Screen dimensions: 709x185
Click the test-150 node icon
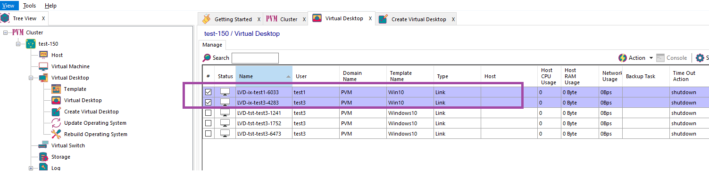[31, 44]
